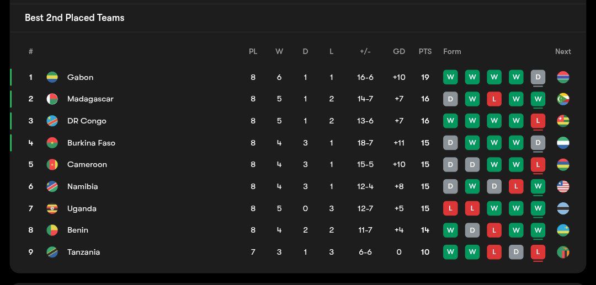Open Tanzania's next opponent flag
This screenshot has width=596, height=285.
point(563,252)
